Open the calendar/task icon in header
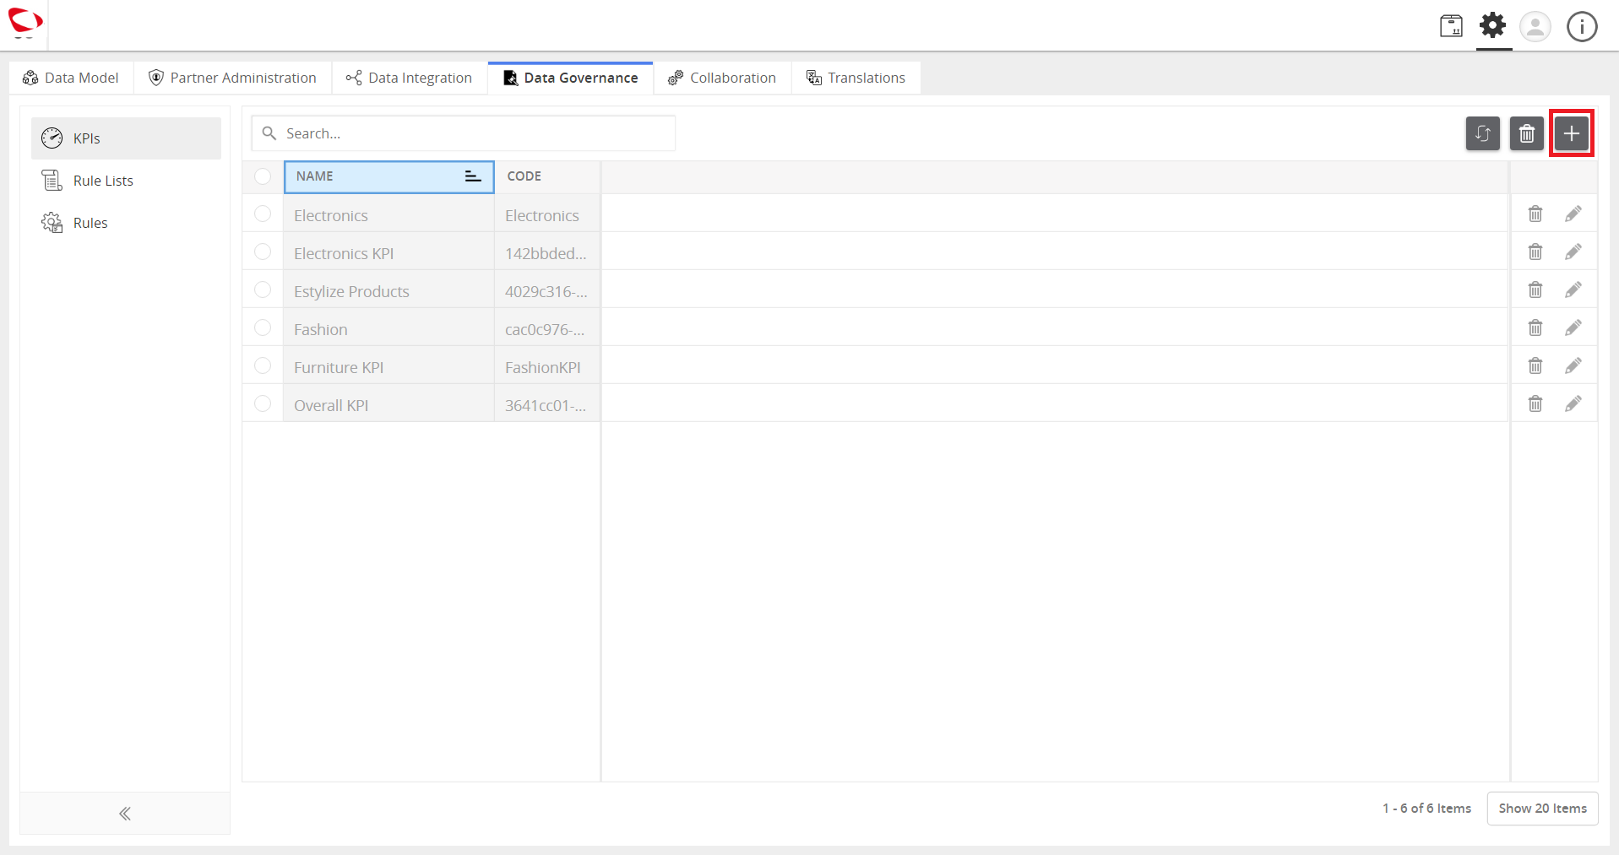The height and width of the screenshot is (855, 1619). tap(1451, 26)
